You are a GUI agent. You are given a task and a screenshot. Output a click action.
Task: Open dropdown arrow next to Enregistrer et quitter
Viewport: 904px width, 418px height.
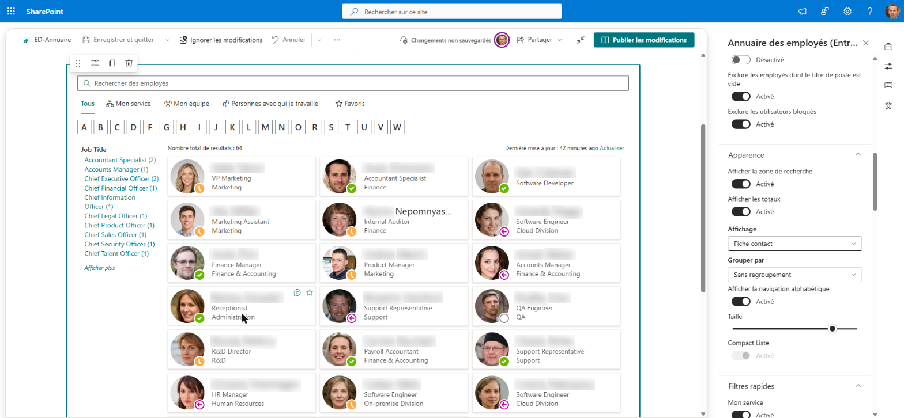(x=168, y=40)
